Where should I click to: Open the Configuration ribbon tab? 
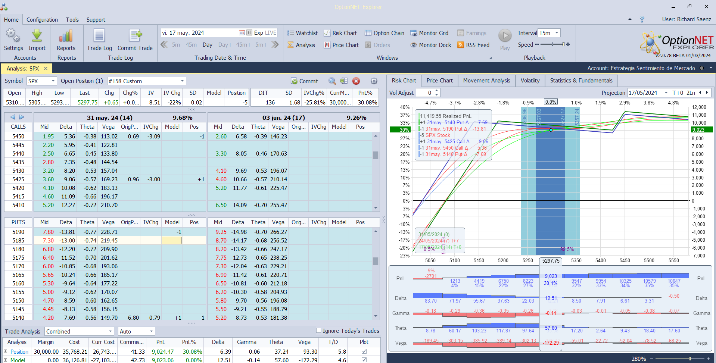42,20
